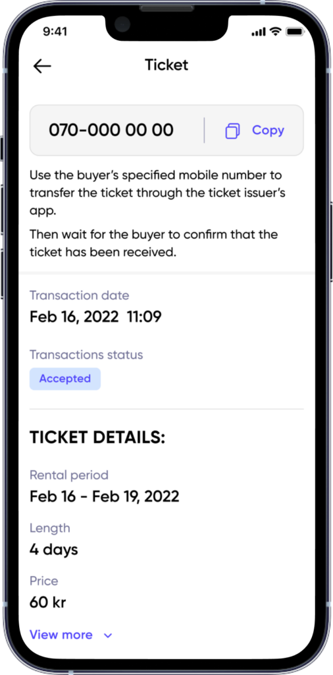This screenshot has width=333, height=675.
Task: Tap the Accepted status badge
Action: click(x=65, y=379)
